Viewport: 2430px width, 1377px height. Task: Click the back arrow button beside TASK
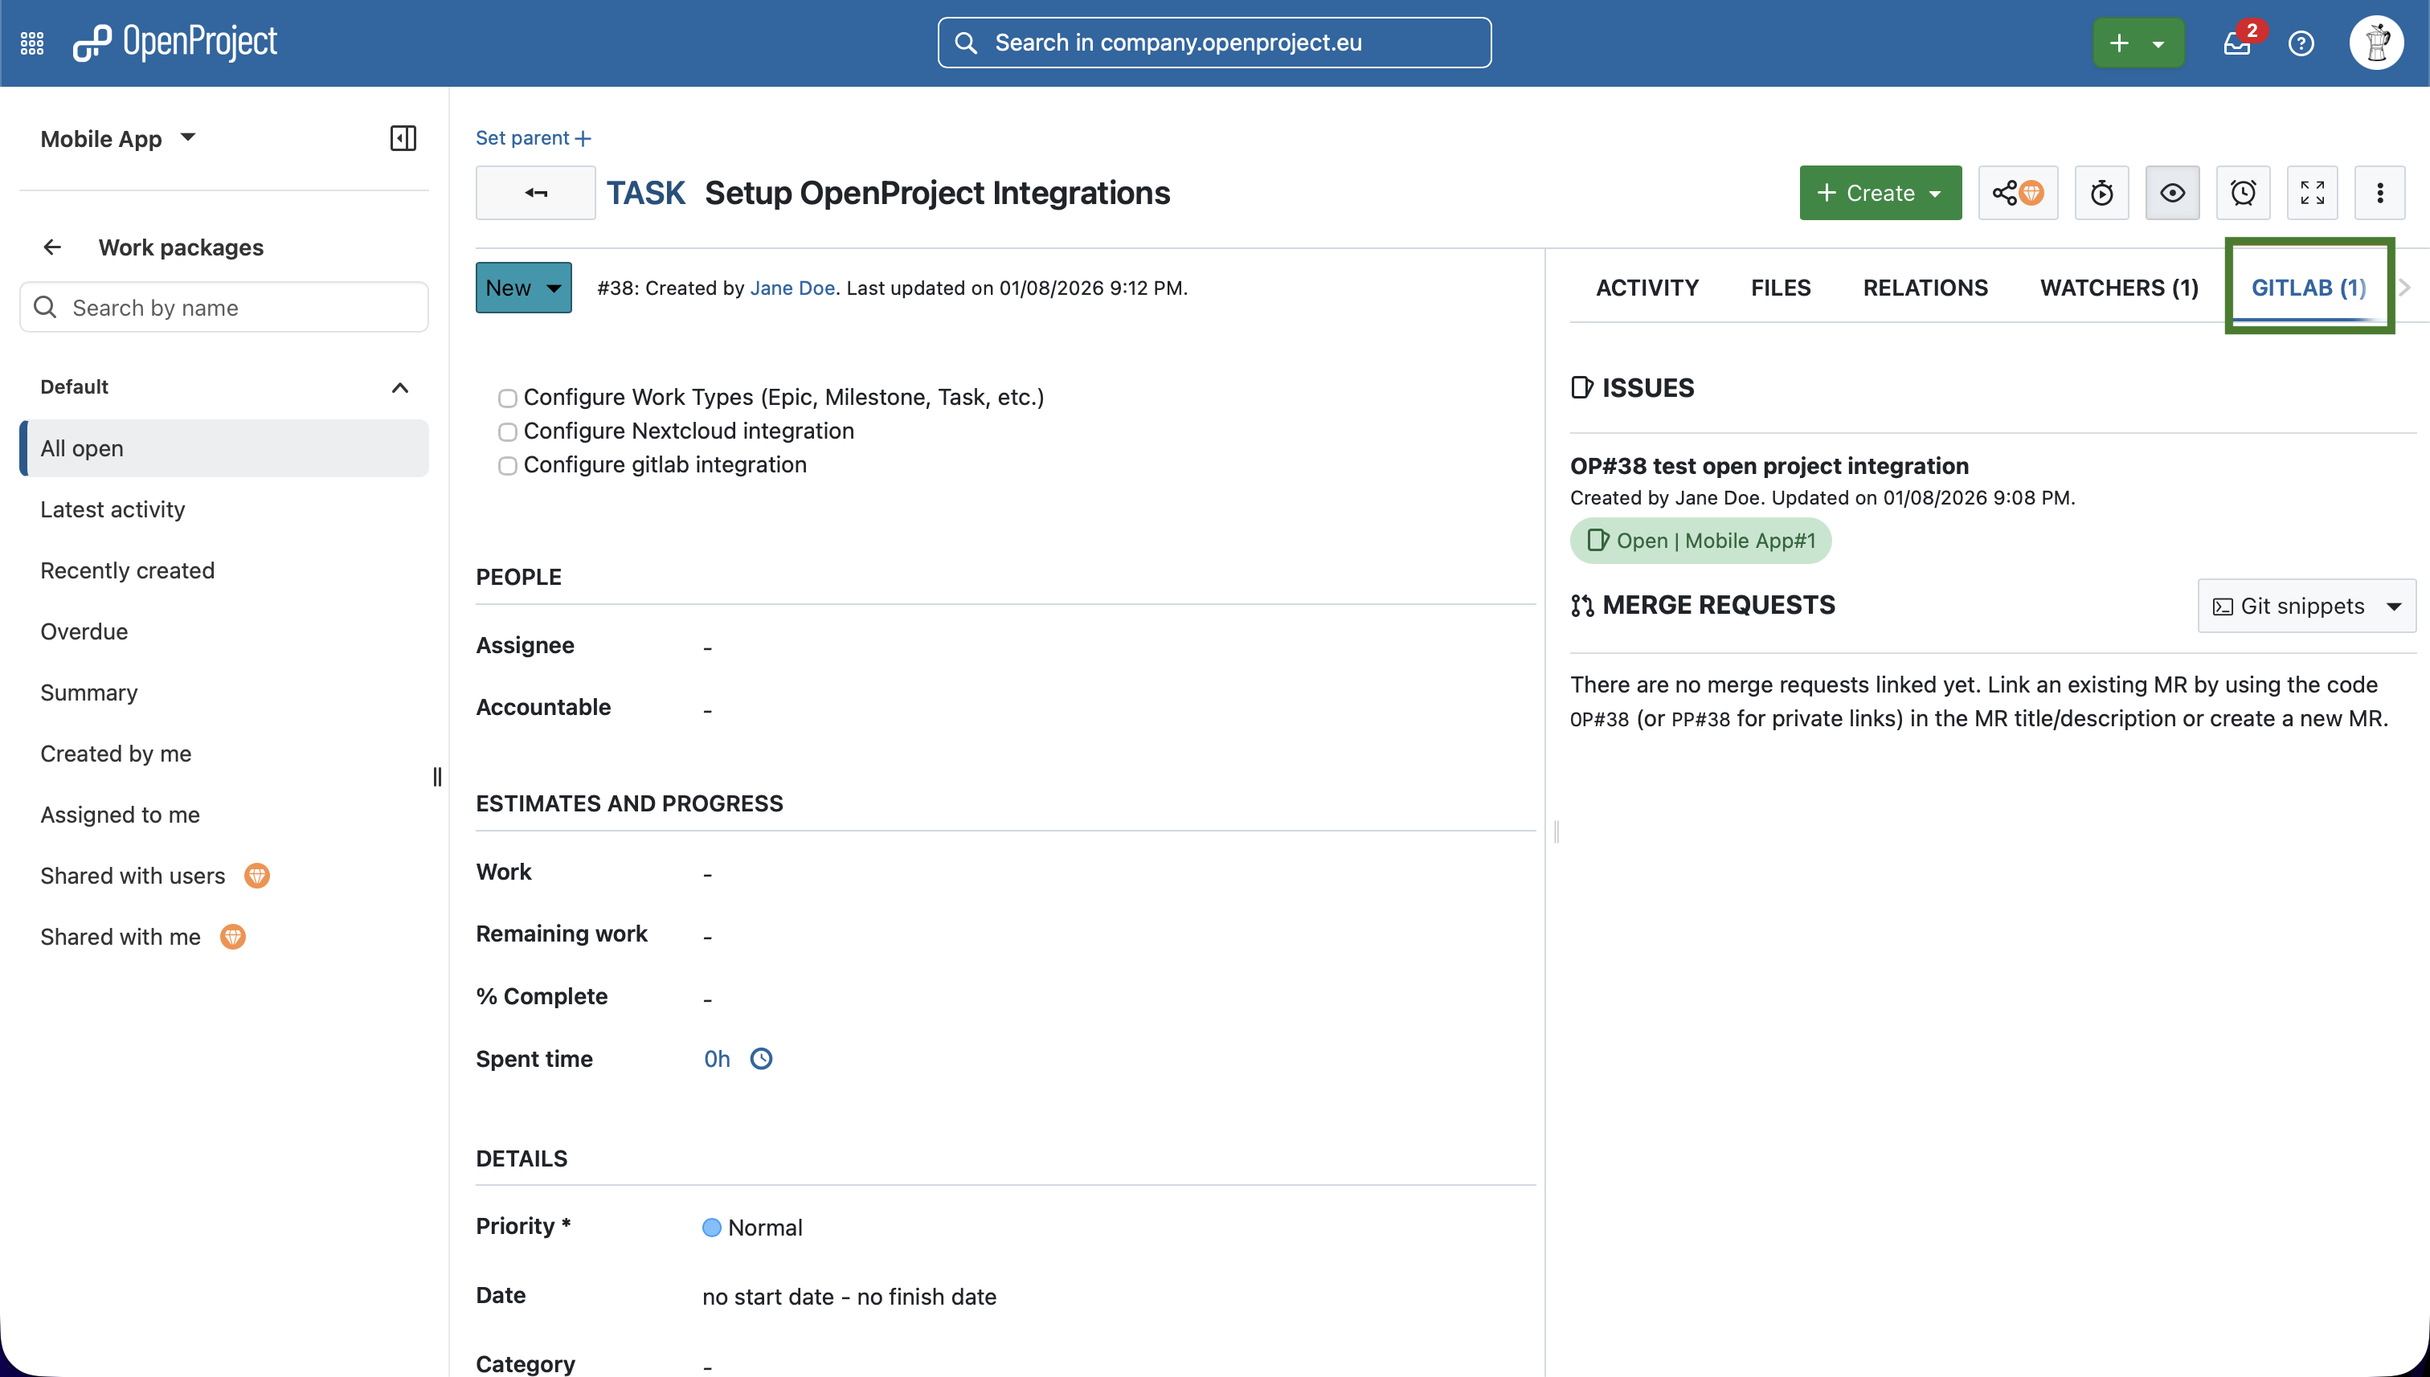(x=535, y=193)
